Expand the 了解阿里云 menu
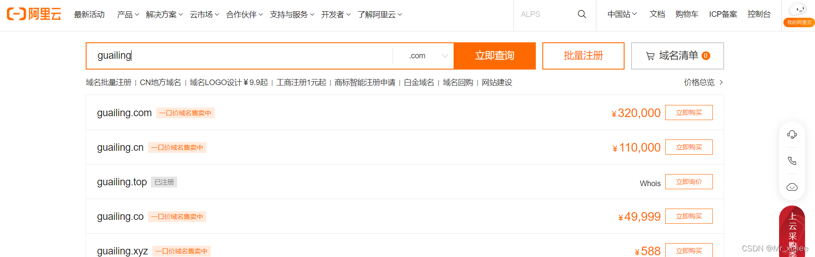The image size is (815, 257). 380,15
